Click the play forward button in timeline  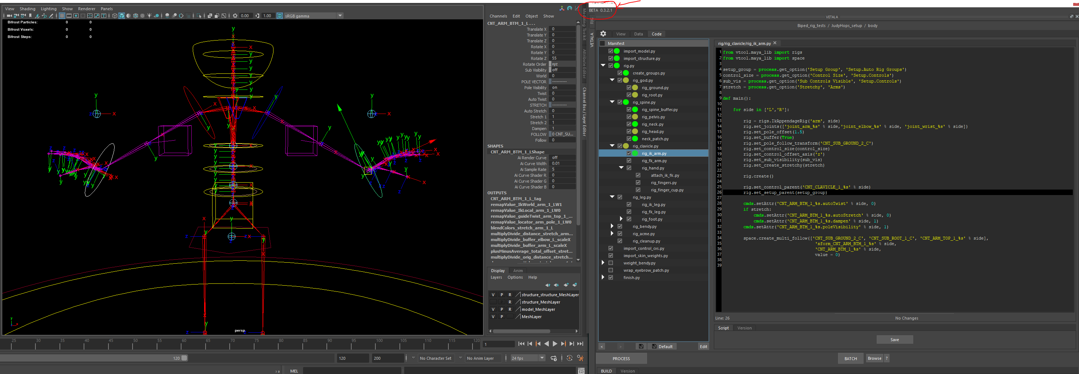coord(555,344)
